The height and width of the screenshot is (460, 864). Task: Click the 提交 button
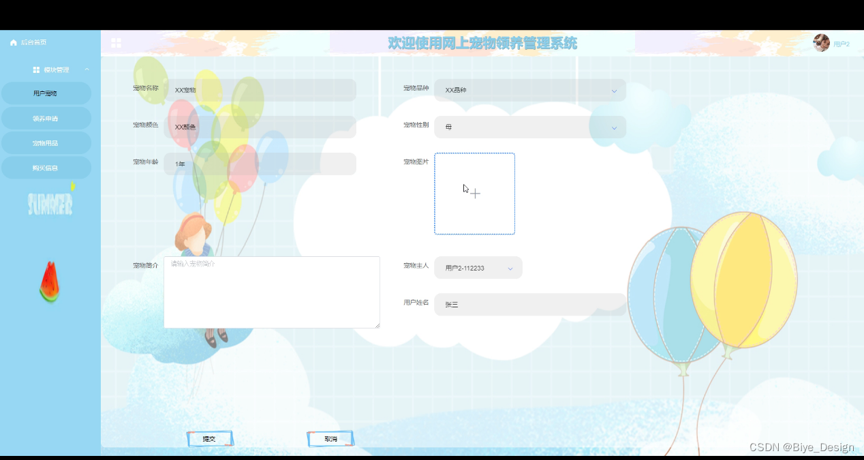tap(209, 439)
